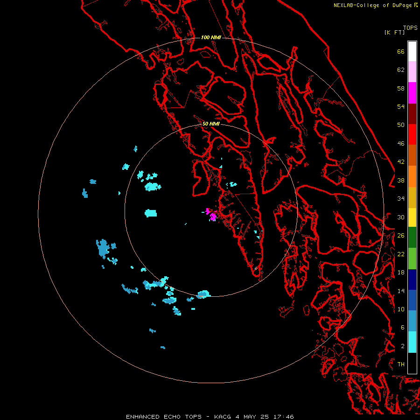Click the light blue 6 kft swatch
Screen dimensions: 420x420
pyautogui.click(x=412, y=321)
